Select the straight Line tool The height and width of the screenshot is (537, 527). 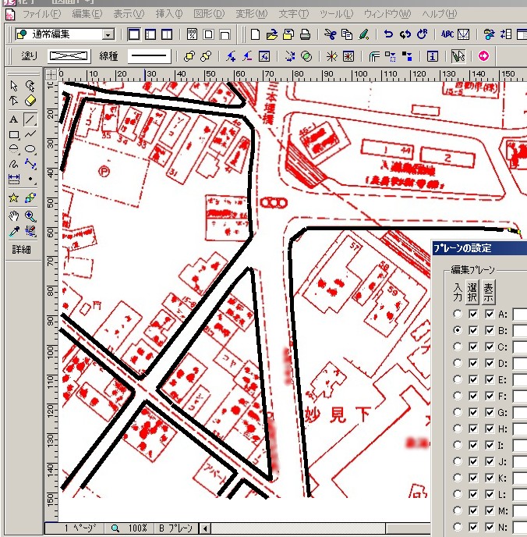[x=30, y=119]
